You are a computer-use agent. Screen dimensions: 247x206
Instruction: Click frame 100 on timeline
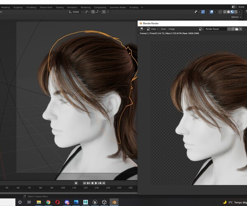pyautogui.click(x=63, y=188)
